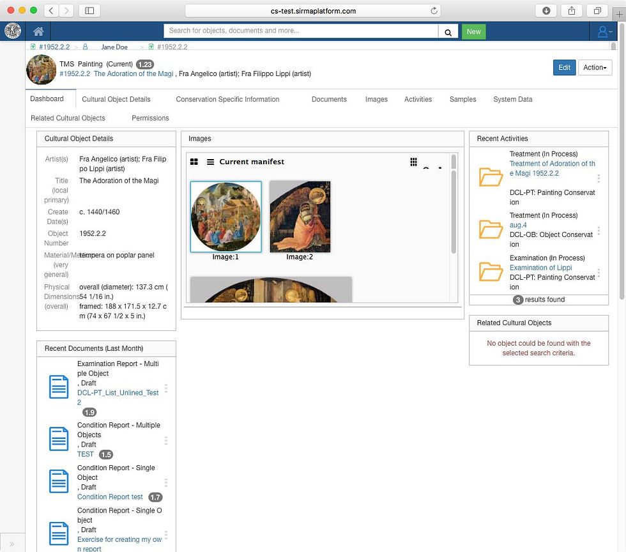Open Safari downloads icon
The image size is (626, 552).
click(546, 11)
